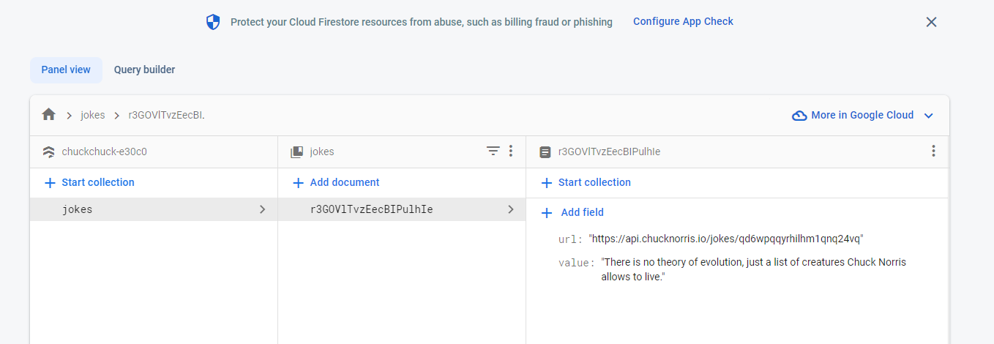Open the filter icon in jokes column

tap(493, 152)
